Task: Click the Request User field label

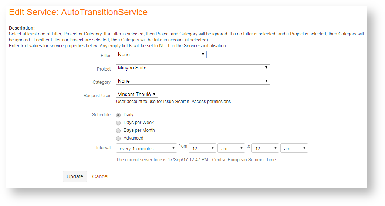Action: (97, 96)
